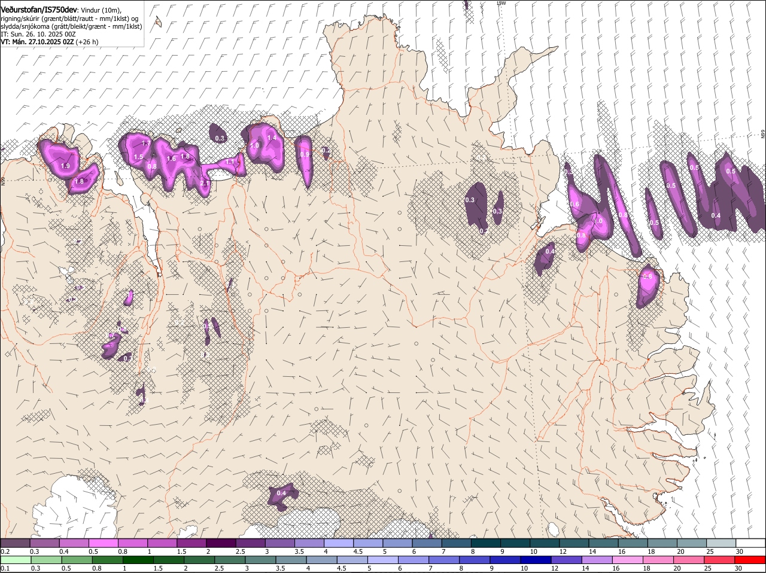This screenshot has height=573, width=766.
Task: Select the deep blue 10–12 swatch in lower legend
Action: (x=535, y=560)
